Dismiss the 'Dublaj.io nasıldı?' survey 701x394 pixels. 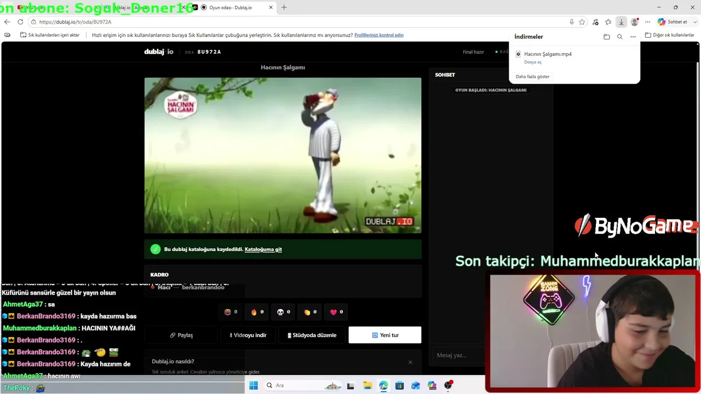coord(410,362)
